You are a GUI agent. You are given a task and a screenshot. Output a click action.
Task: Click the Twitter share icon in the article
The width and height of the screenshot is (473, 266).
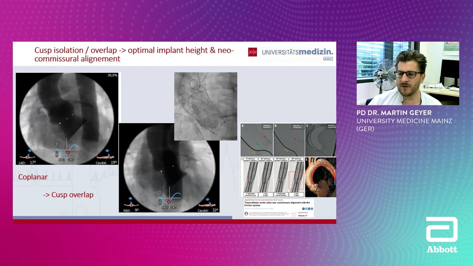[306, 209]
